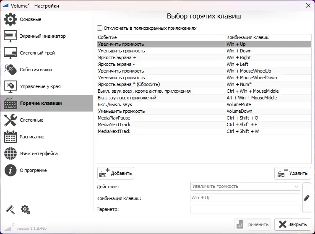Click the Закрыть button
Image resolution: width=315 pixels, height=234 pixels.
tap(293, 224)
